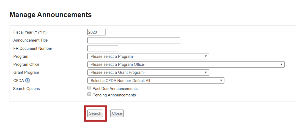Screen dimensions: 296x126
Task: Click the Announcement Title label text
Action: [31, 40]
